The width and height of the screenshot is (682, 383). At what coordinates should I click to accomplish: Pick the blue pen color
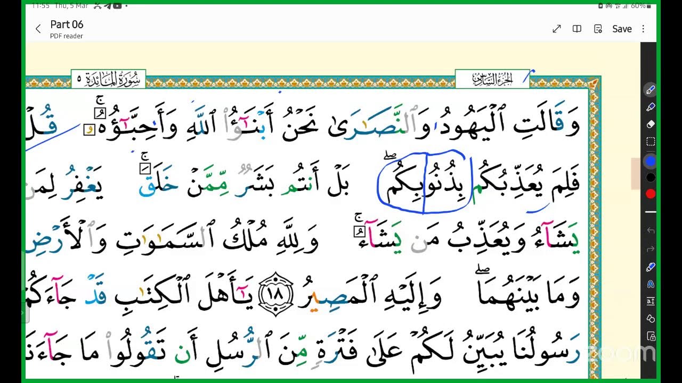(x=651, y=161)
